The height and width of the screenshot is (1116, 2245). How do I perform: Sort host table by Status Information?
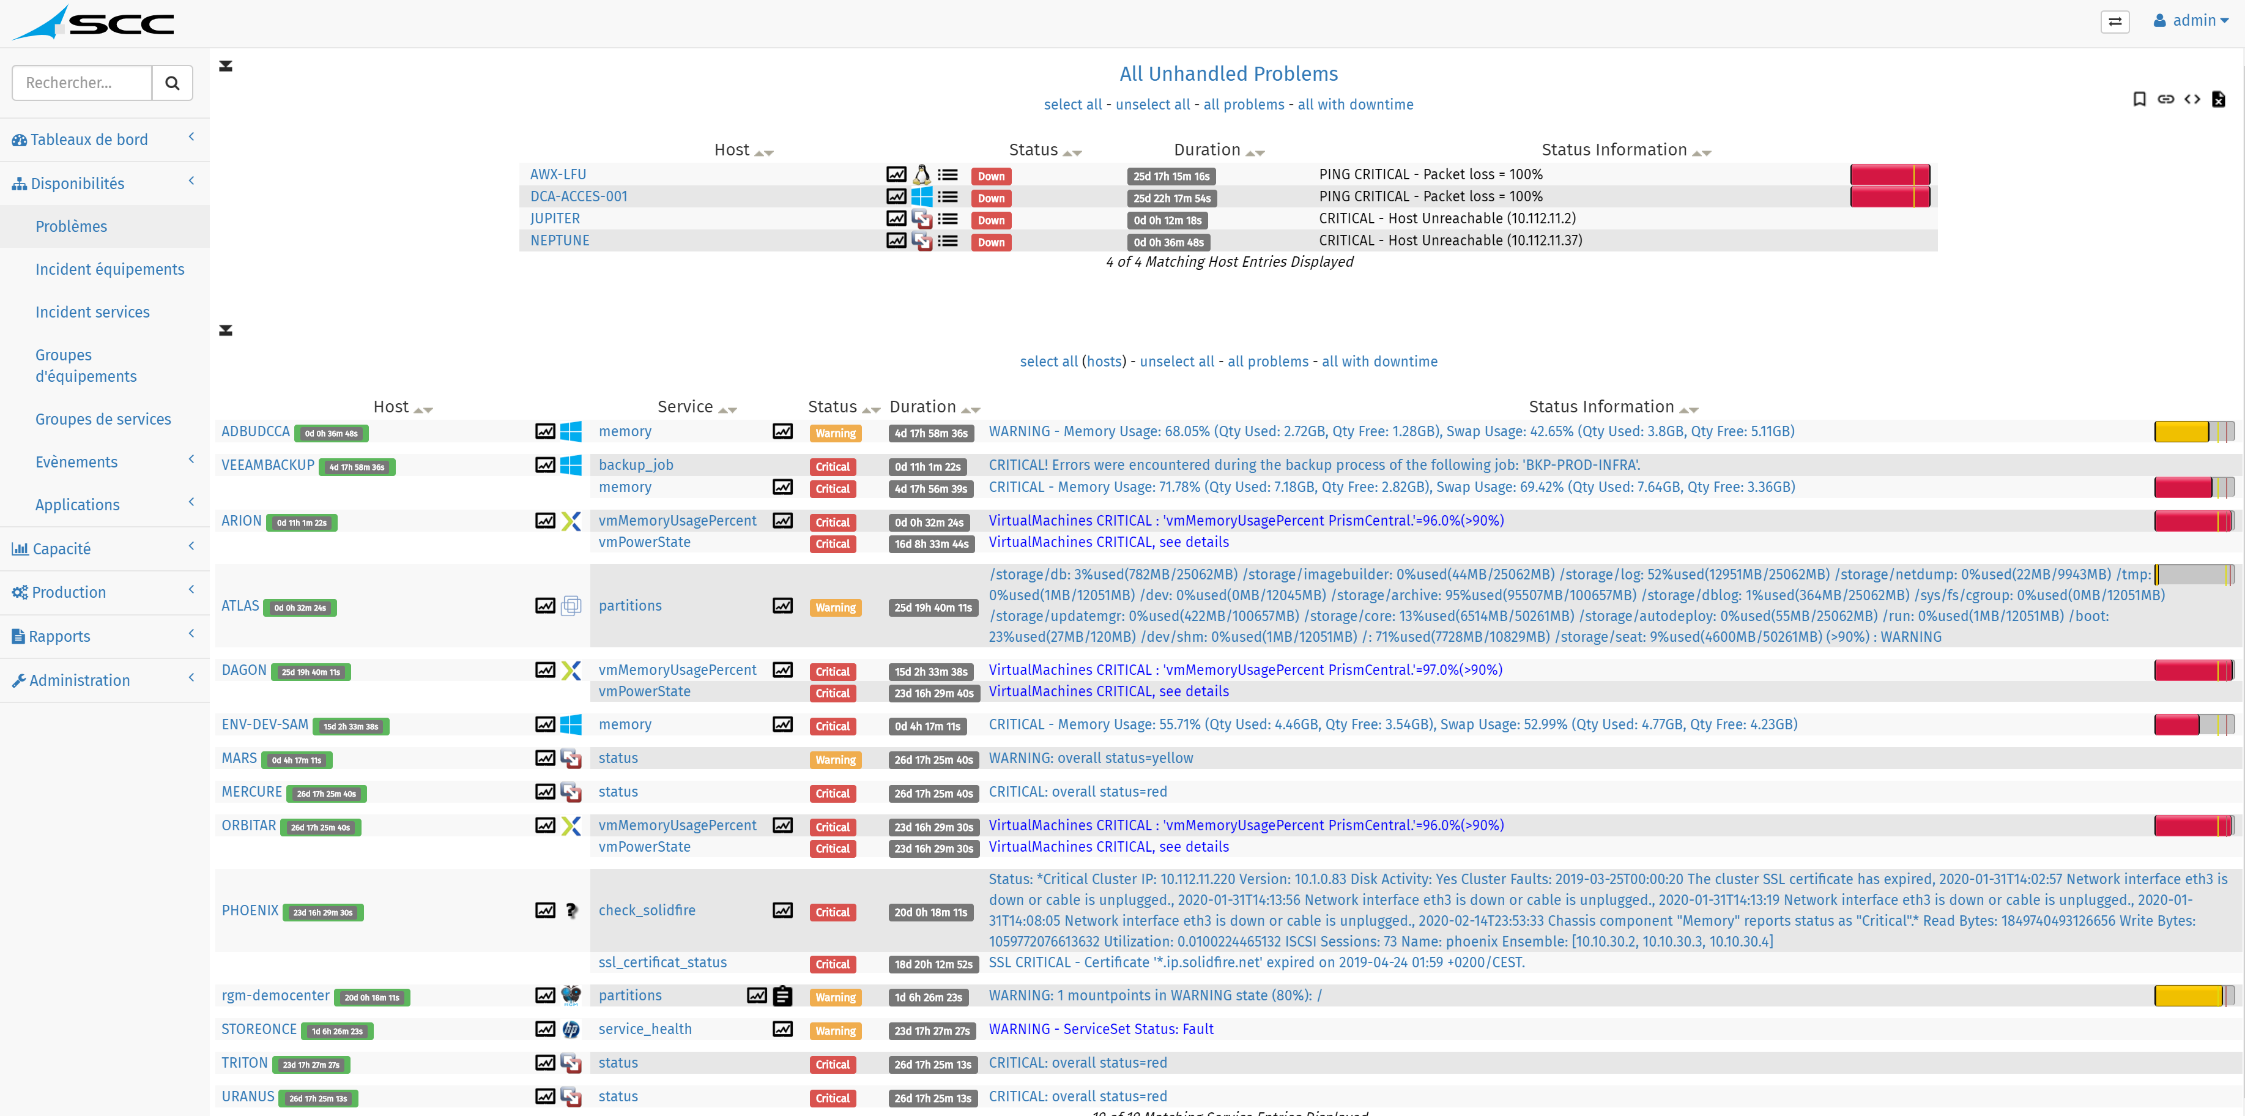coord(1701,152)
